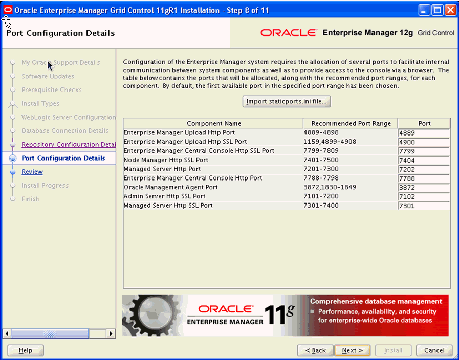459x360 pixels.
Task: Click sidebar scrollbar right arrow
Action: coord(111,334)
